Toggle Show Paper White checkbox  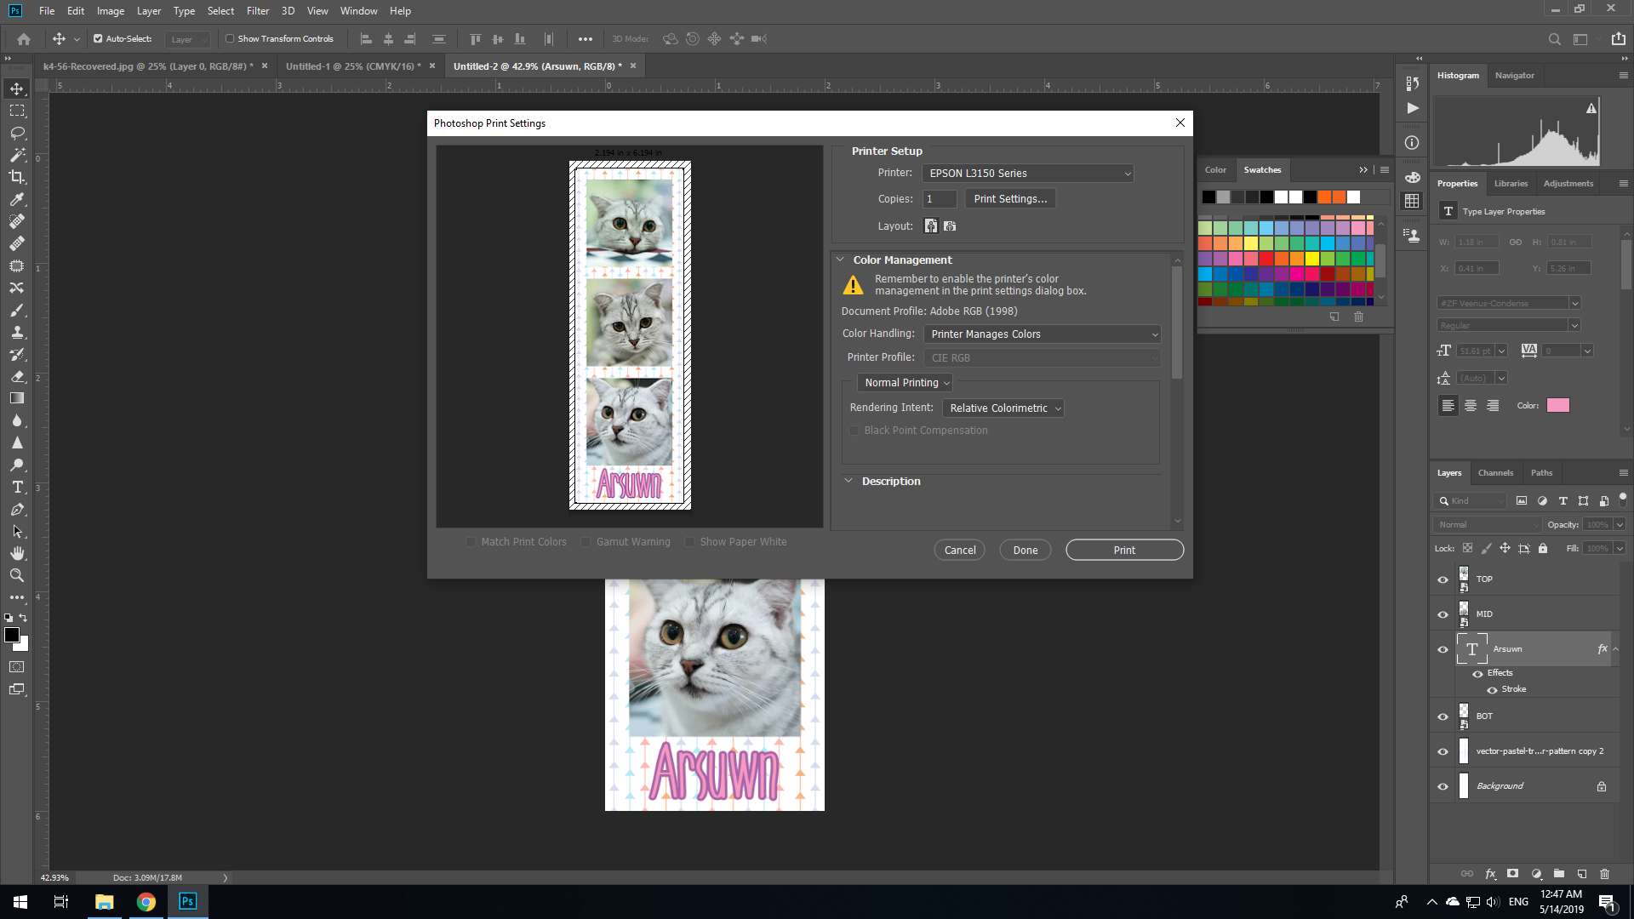click(689, 542)
